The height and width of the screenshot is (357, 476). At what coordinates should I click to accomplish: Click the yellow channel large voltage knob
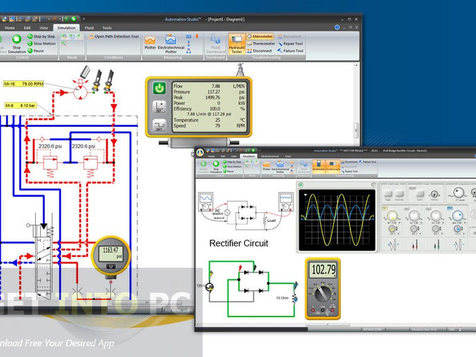coord(393,216)
